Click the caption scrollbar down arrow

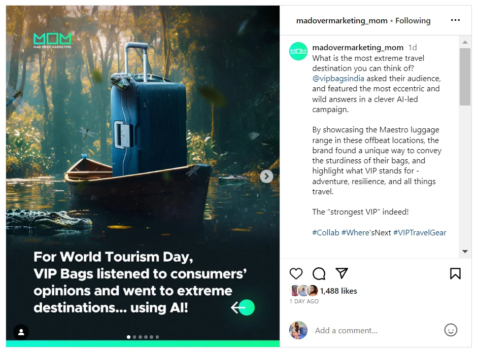click(x=465, y=252)
